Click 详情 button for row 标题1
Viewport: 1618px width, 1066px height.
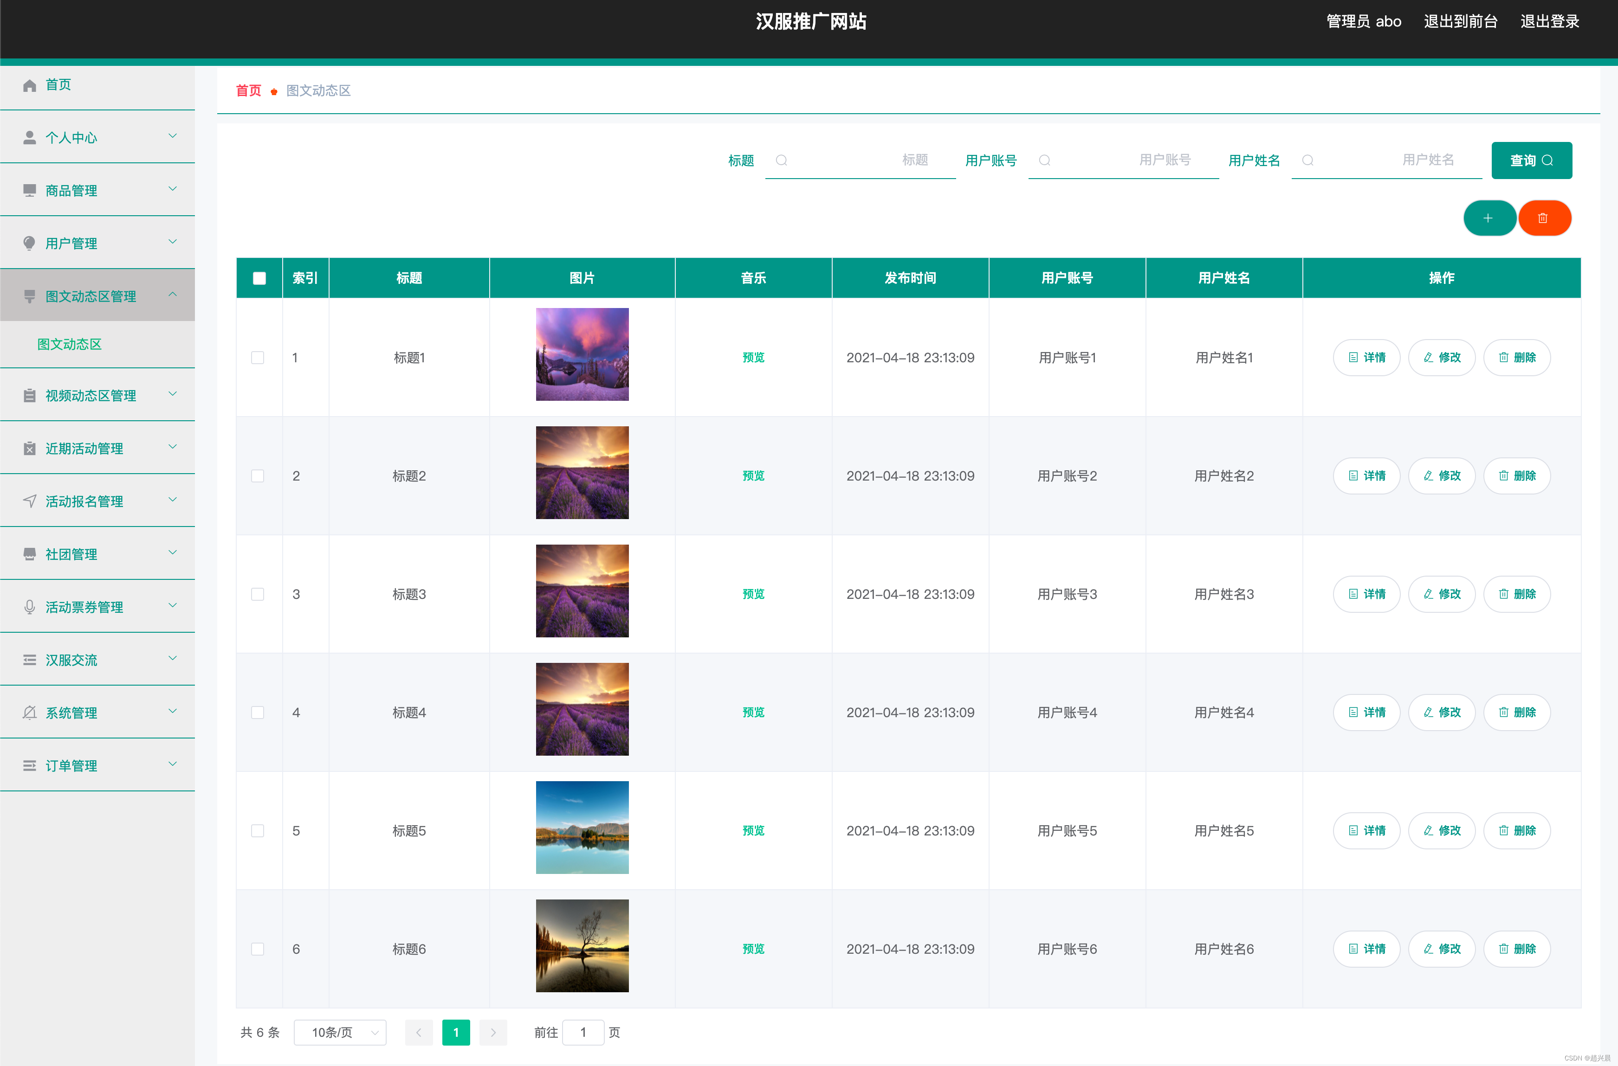tap(1366, 358)
